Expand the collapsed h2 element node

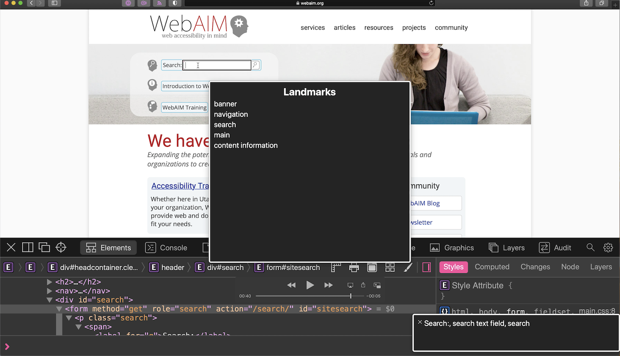(x=50, y=282)
